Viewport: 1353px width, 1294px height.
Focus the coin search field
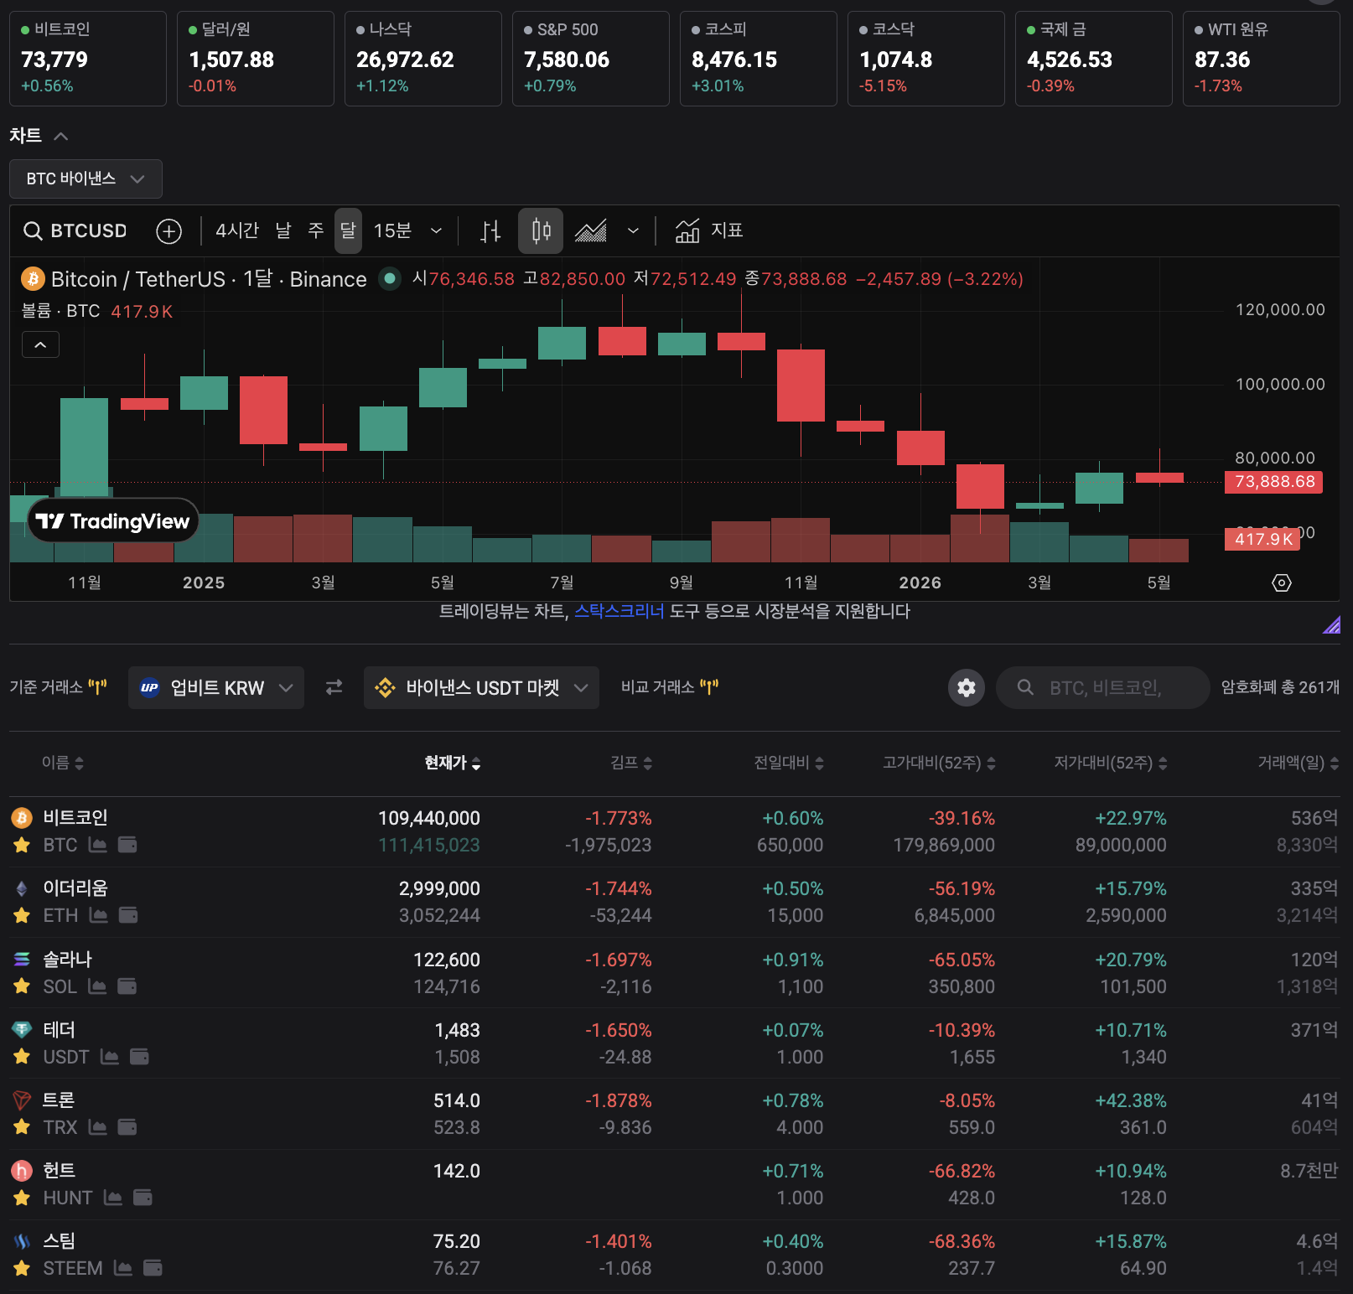click(x=1102, y=687)
